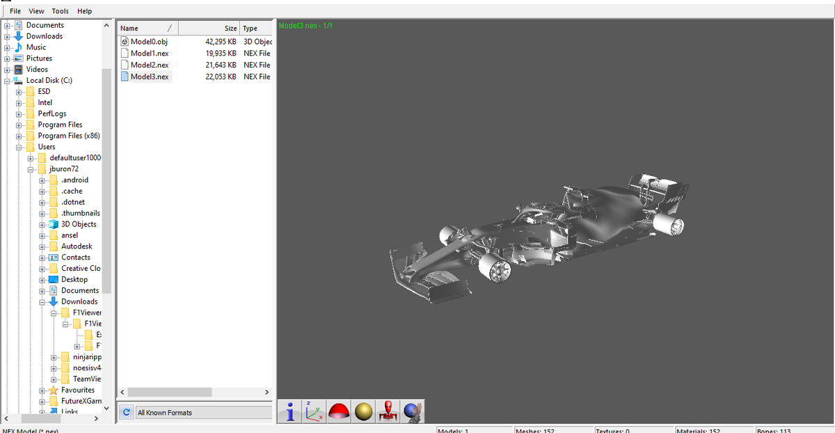Image resolution: width=835 pixels, height=433 pixels.
Task: Open the View menu
Action: [x=36, y=10]
